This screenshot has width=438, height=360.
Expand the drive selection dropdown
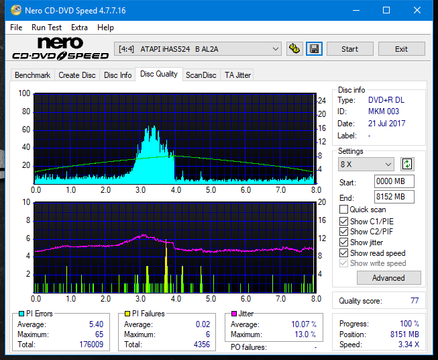tap(198, 49)
